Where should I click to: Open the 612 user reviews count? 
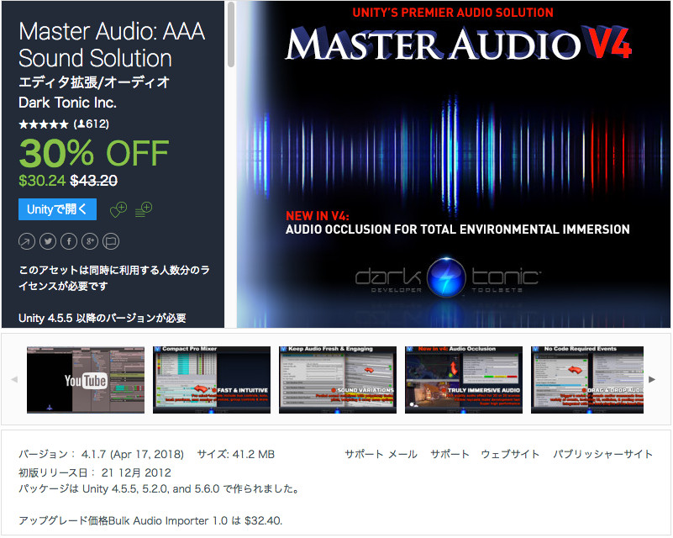click(91, 124)
